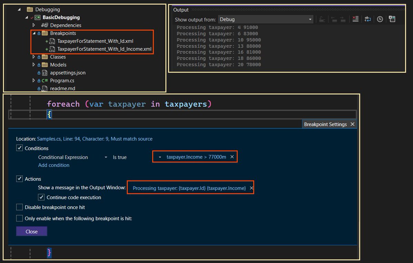413x263 pixels.
Task: Click the opening brace on breakpoint line
Action: (x=49, y=114)
